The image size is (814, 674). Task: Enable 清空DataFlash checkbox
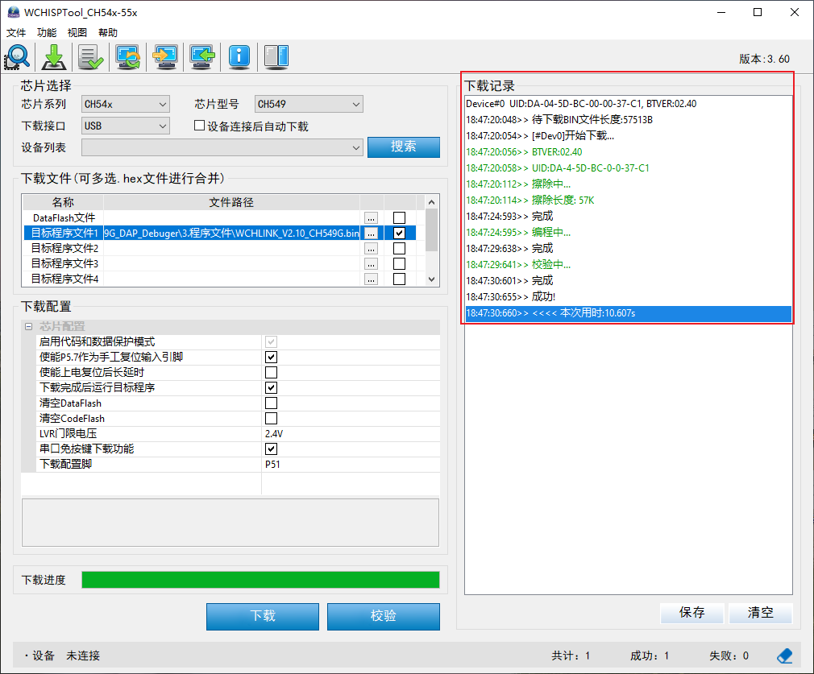[x=271, y=403]
